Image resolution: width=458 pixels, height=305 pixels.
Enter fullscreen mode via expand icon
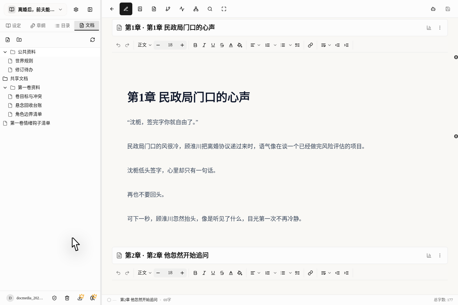pos(224,9)
